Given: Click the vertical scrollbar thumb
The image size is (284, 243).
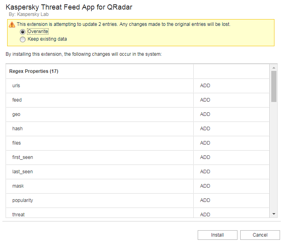Looking at the screenshot, I should (274, 86).
